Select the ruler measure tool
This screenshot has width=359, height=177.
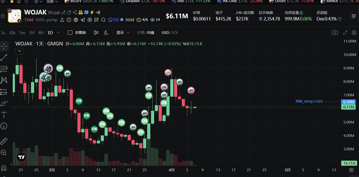click(x=4, y=141)
